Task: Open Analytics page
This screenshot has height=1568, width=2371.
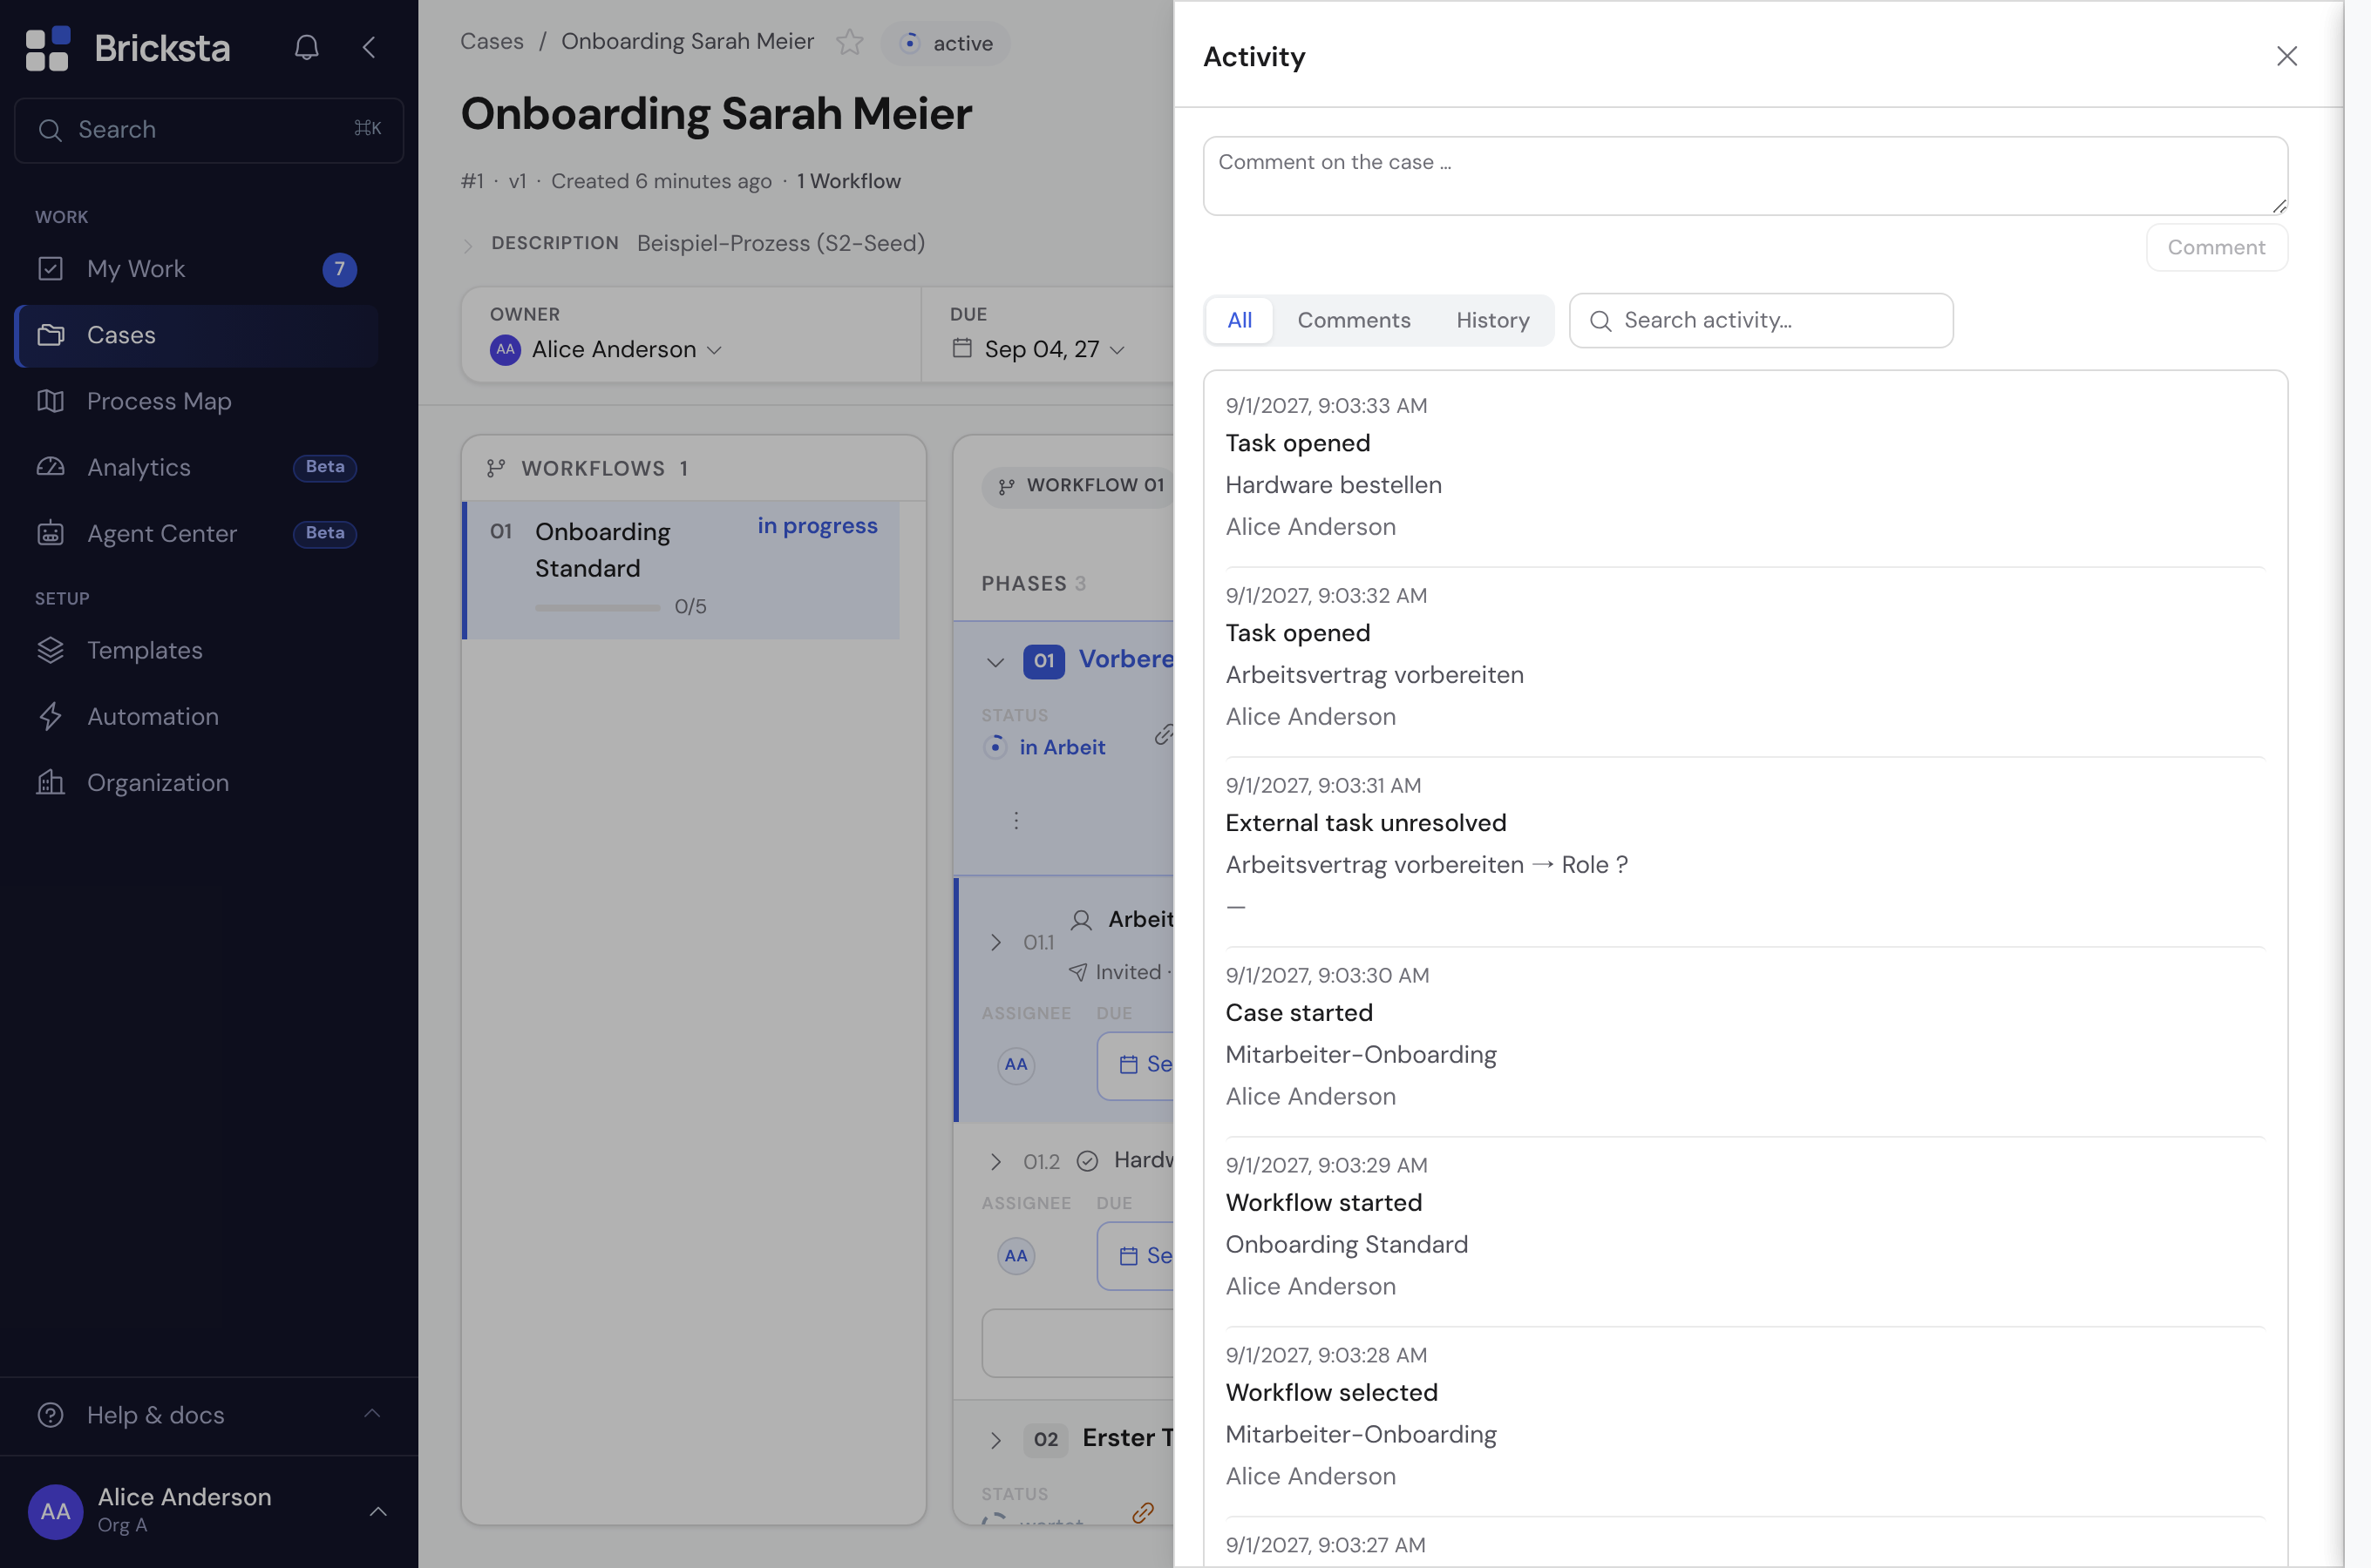Action: pos(197,467)
